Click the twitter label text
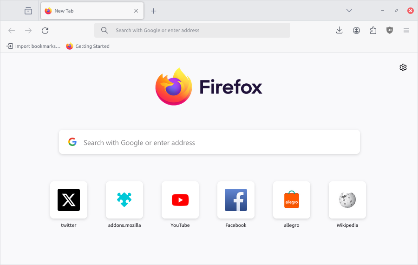 [x=69, y=225]
